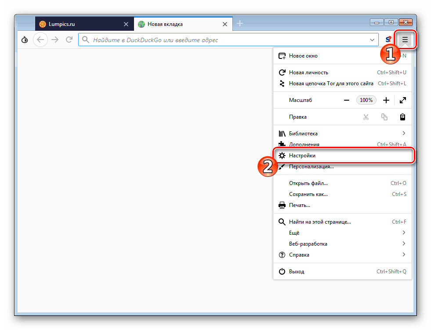The image size is (431, 330).
Task: Select Новая личность menu item
Action: [x=342, y=73]
